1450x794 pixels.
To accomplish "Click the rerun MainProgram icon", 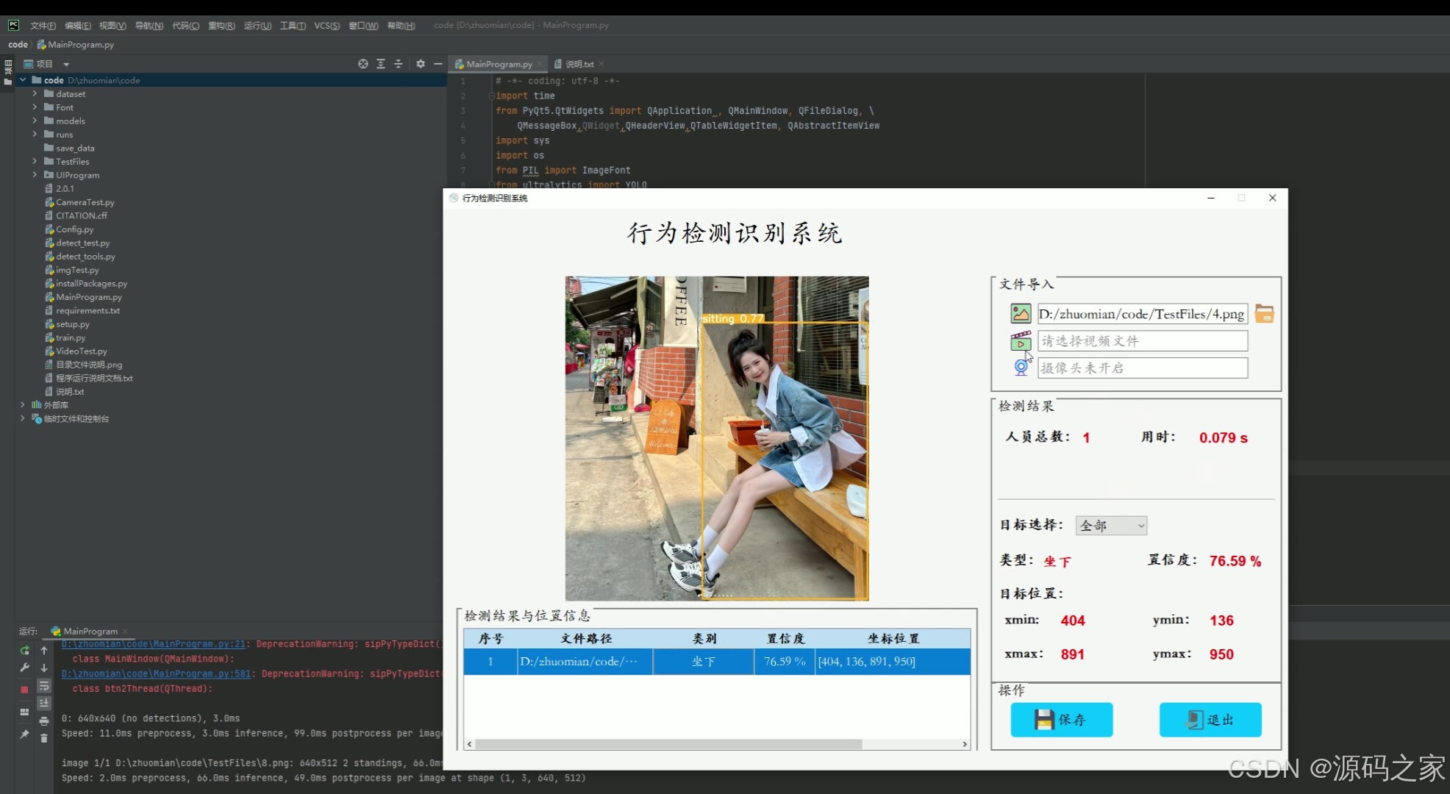I will coord(24,650).
